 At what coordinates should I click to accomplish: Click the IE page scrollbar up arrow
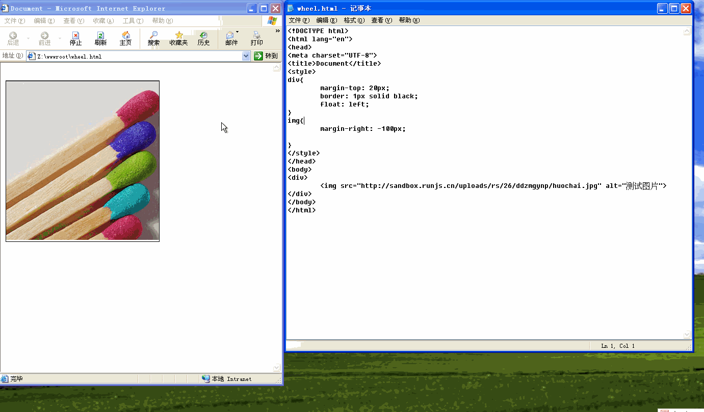tap(277, 67)
